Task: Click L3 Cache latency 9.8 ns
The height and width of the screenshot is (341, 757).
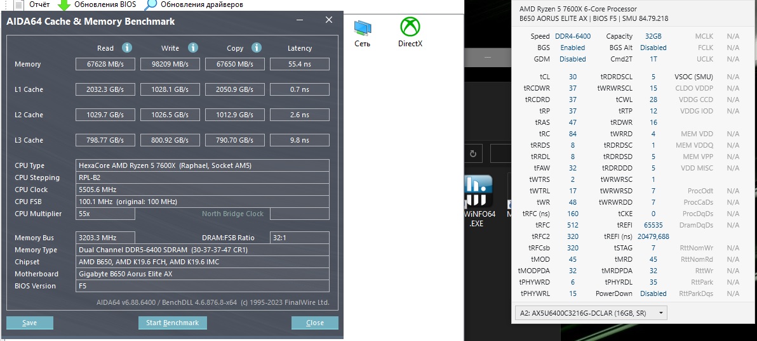Action: [299, 140]
